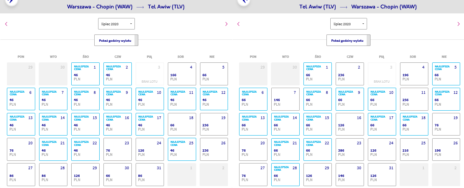Toggle 'Pokaż godziny wylotu' on return calendar
Image resolution: width=464 pixels, height=188 pixels.
coord(348,40)
